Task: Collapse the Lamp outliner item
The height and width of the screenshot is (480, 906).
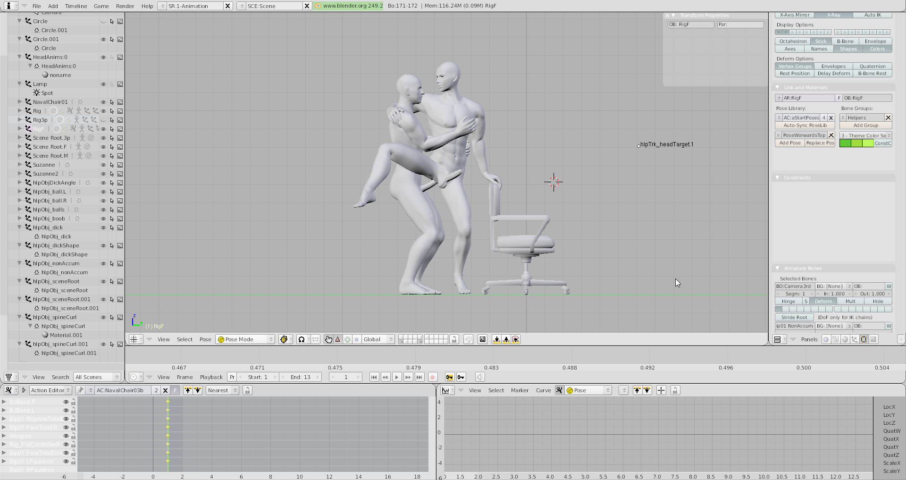Action: pyautogui.click(x=20, y=84)
